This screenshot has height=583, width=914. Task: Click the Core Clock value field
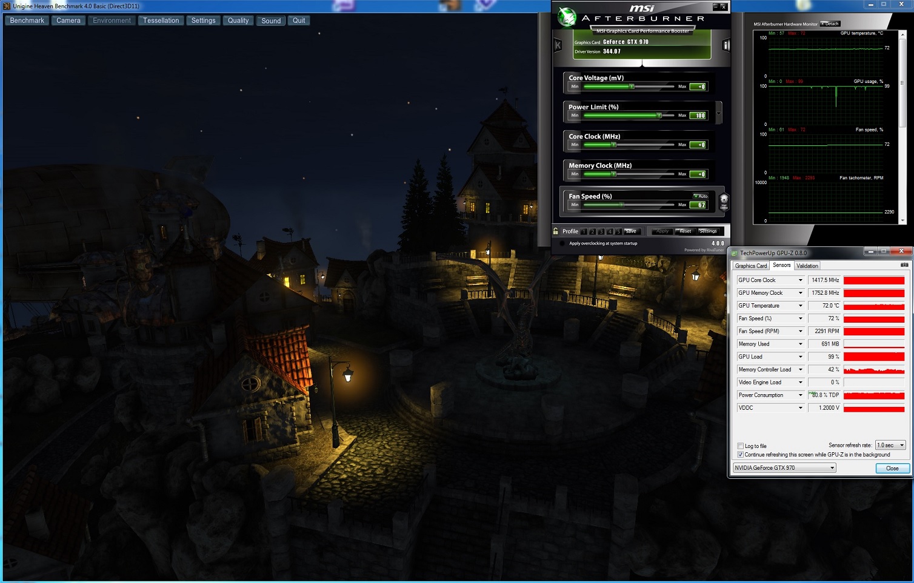point(698,145)
